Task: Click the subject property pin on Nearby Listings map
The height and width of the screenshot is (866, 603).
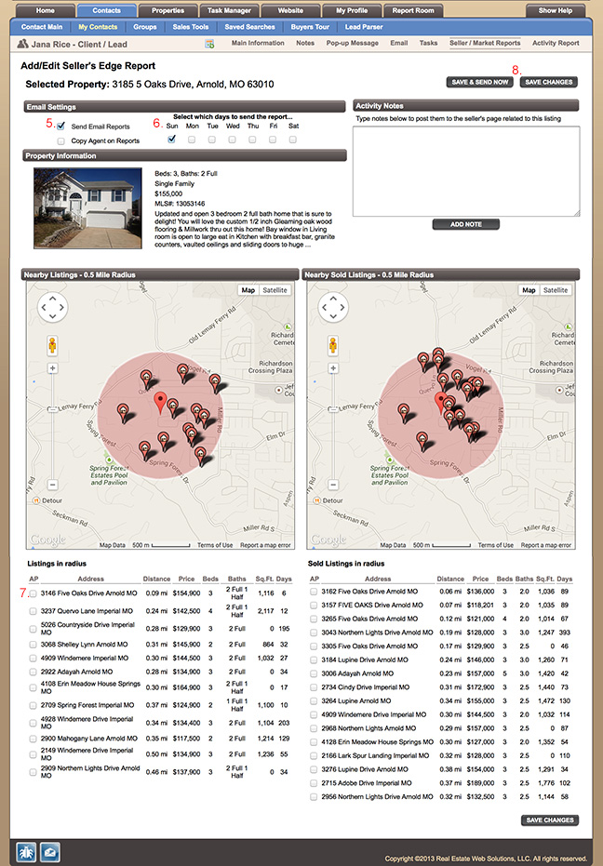Action: pos(160,403)
